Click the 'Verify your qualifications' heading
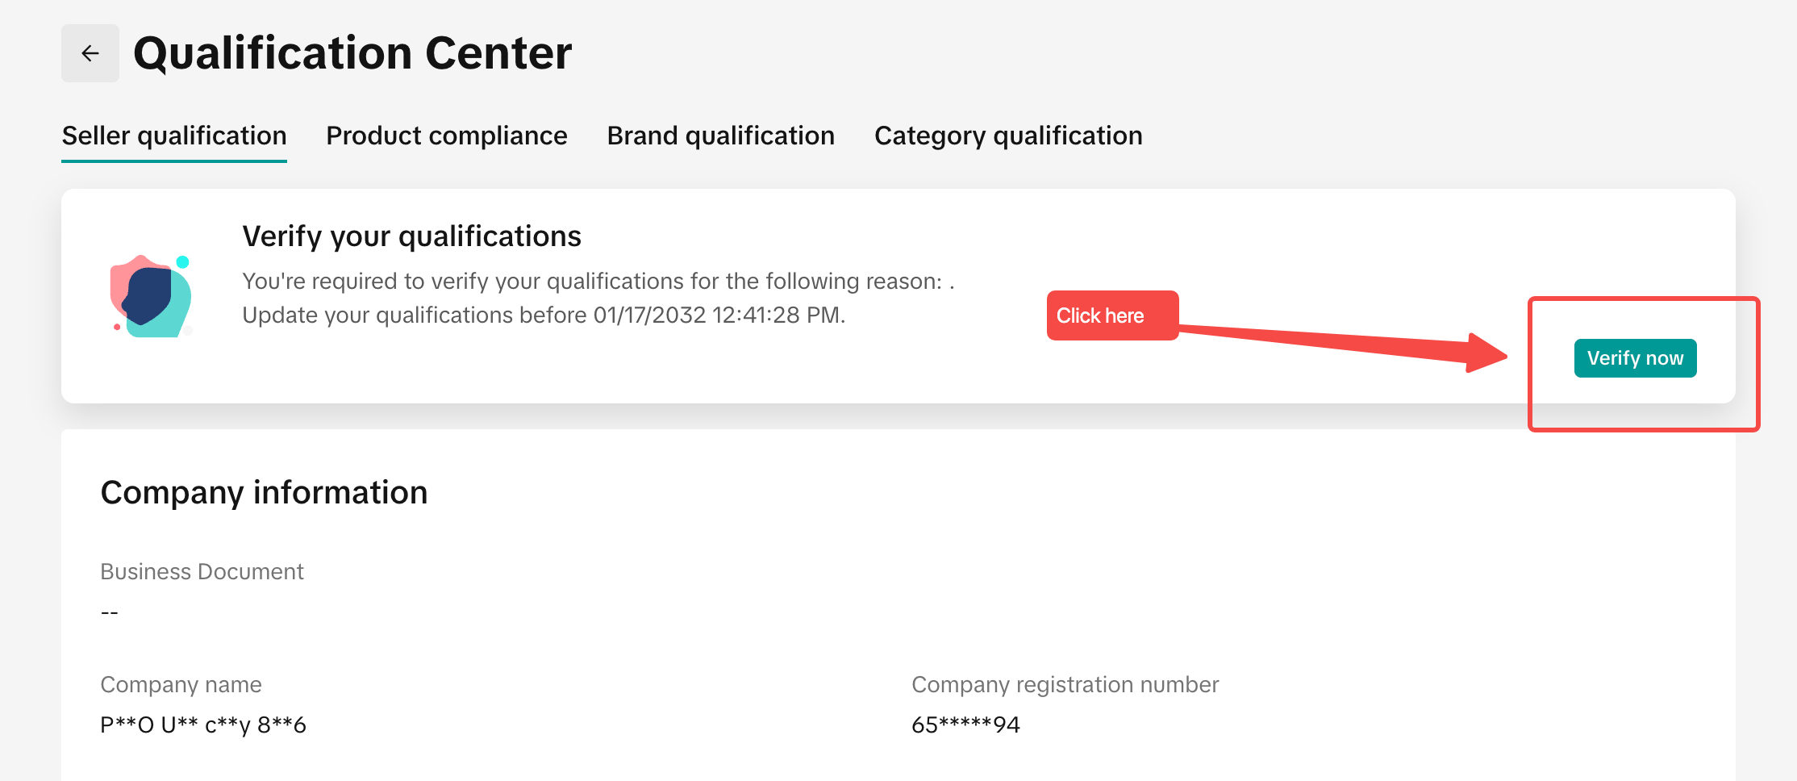The image size is (1797, 781). tap(411, 236)
